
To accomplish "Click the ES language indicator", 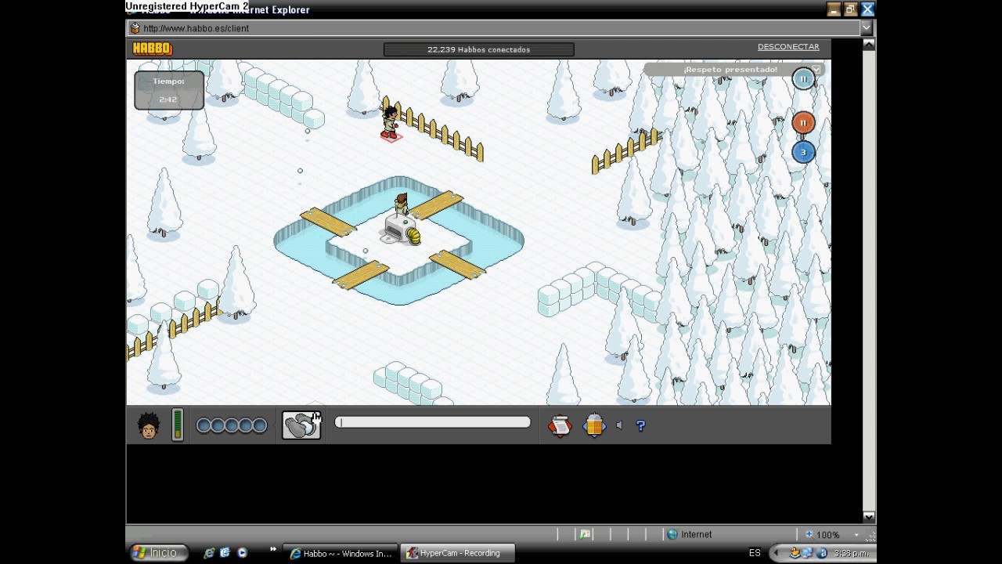I will [755, 553].
